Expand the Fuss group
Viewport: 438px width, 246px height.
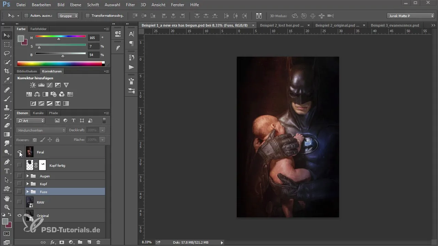coord(28,192)
